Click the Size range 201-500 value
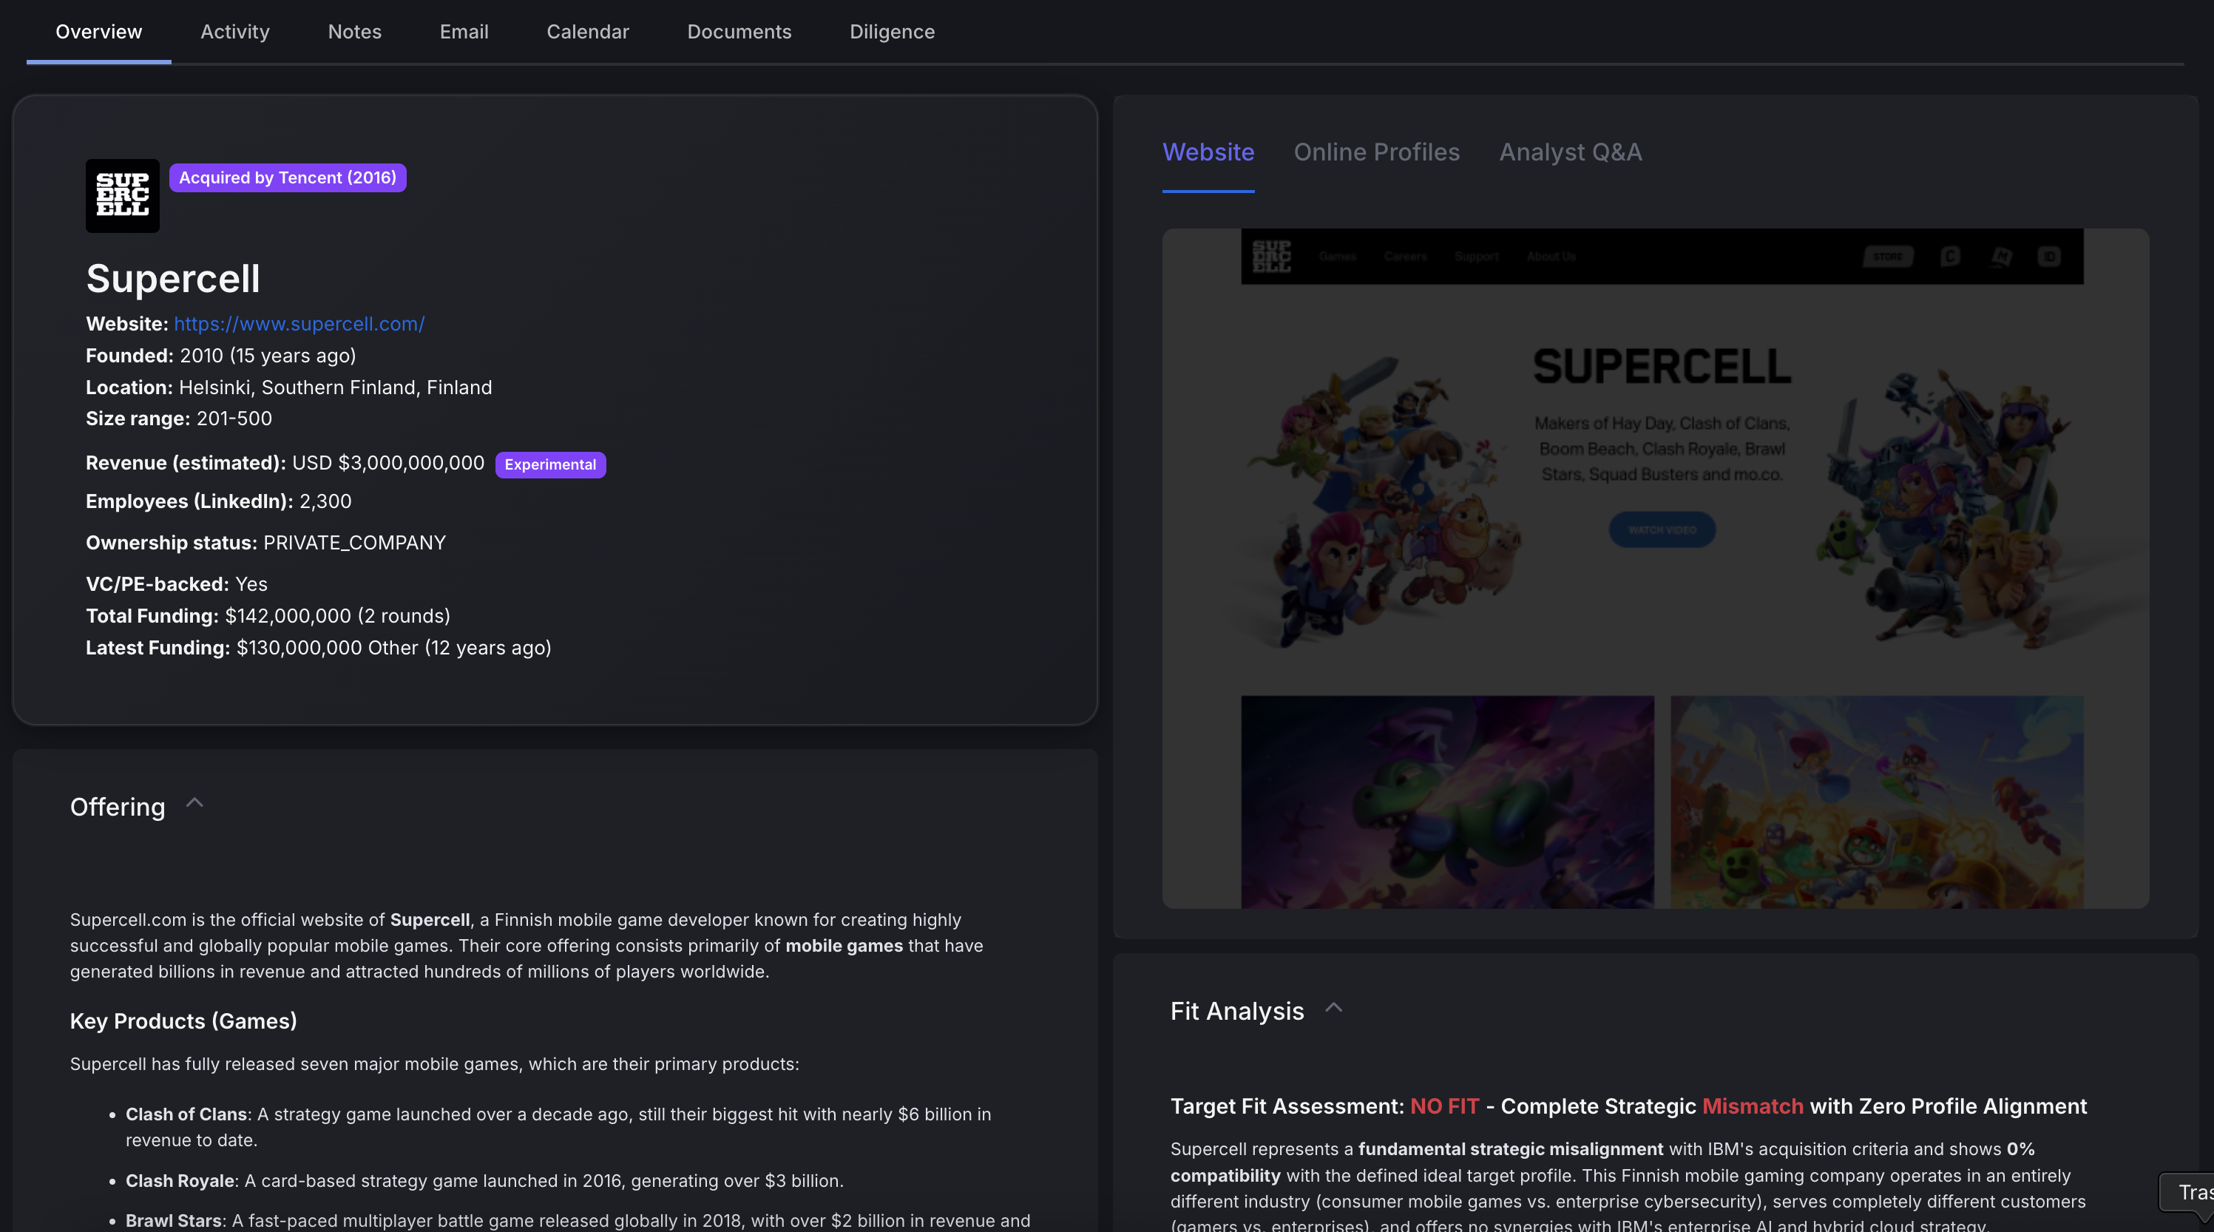The image size is (2214, 1232). pos(234,419)
